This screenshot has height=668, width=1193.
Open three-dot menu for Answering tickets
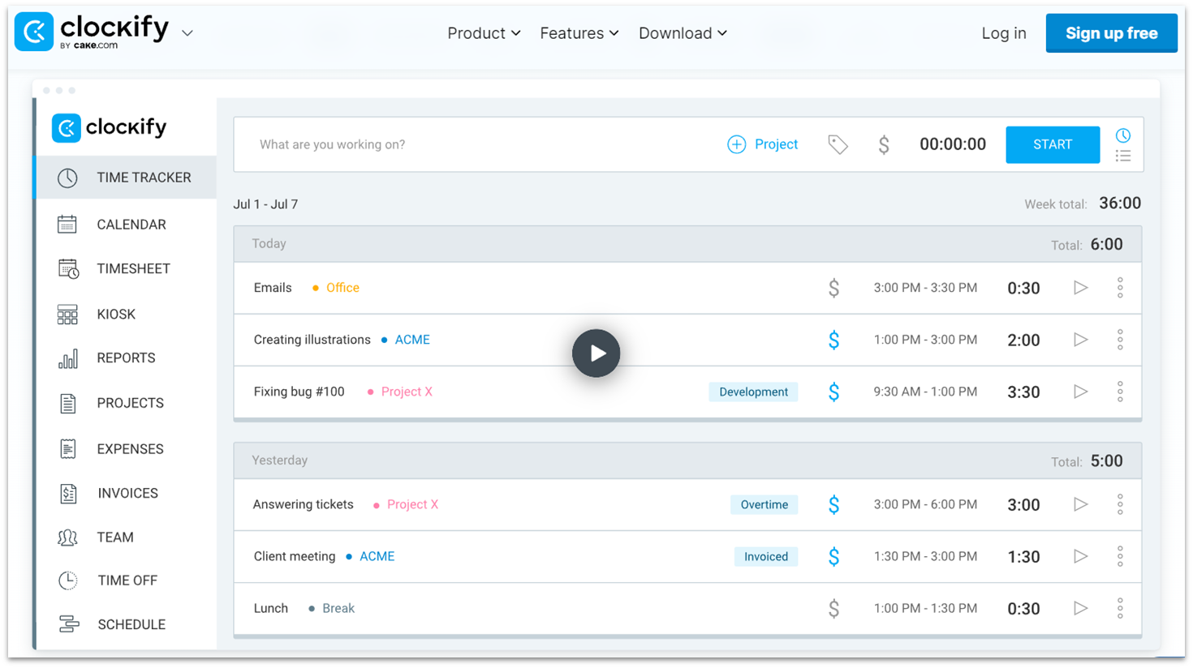[1120, 504]
